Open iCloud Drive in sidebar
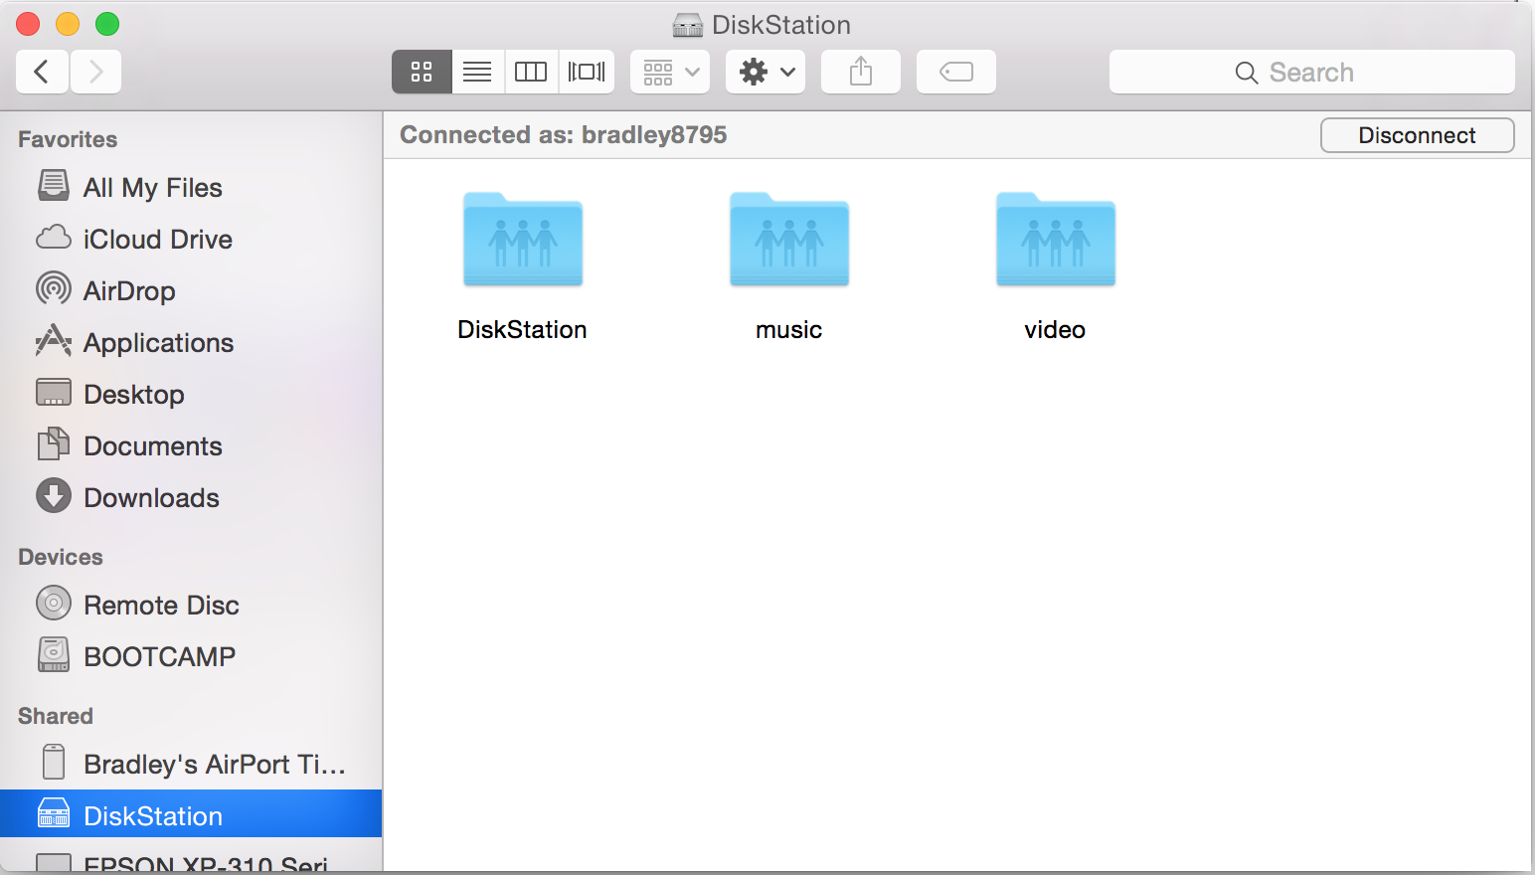Viewport: 1535px width, 875px height. pyautogui.click(x=191, y=239)
